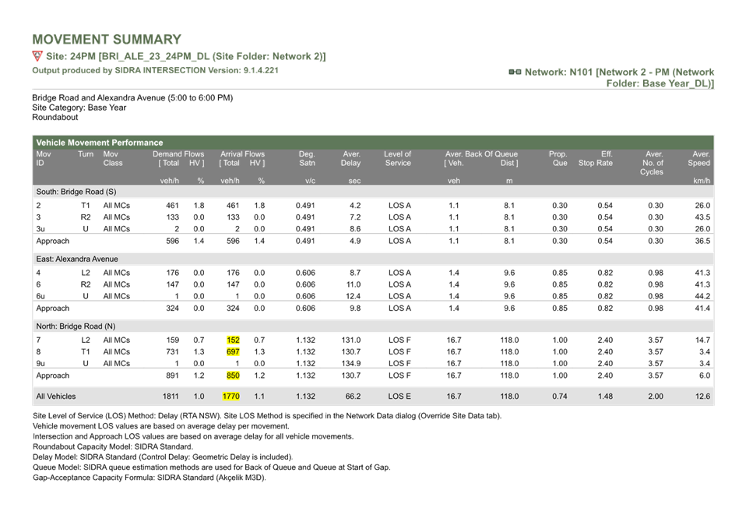
Task: Click the All Vehicles row label
Action: 55,397
